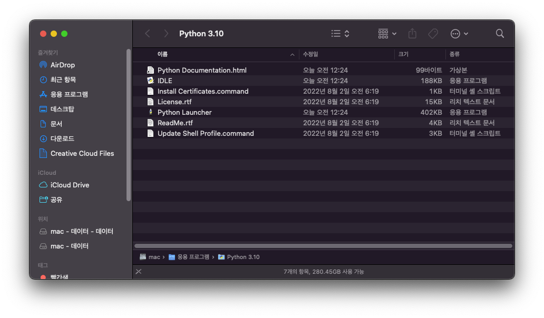Click the sidebar vertical scrollbar
Viewport: 544px width, 318px height.
click(129, 125)
